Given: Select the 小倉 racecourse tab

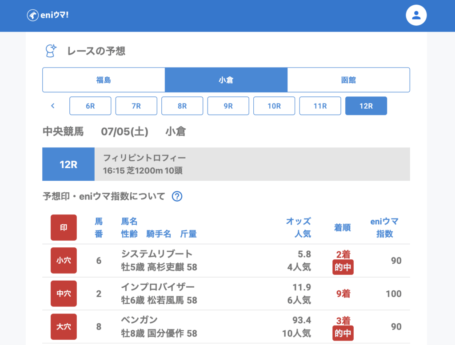Looking at the screenshot, I should click(x=226, y=80).
